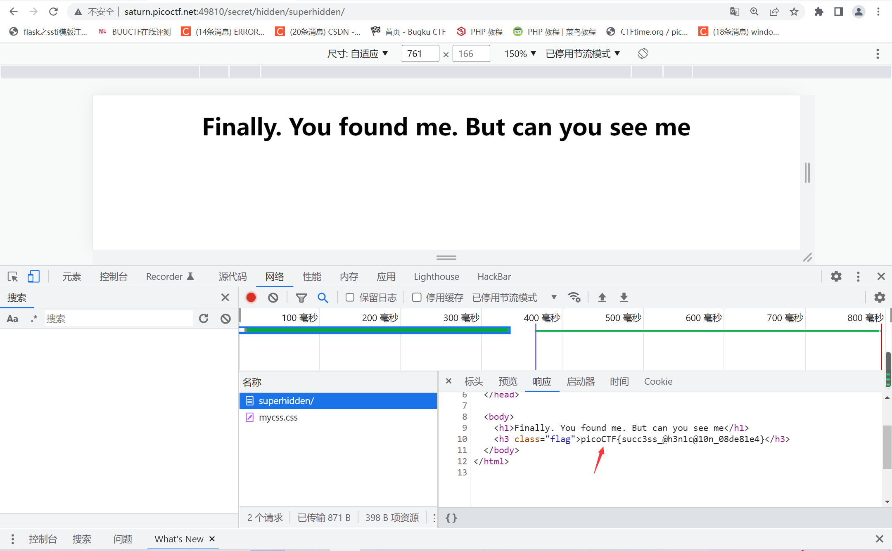Image resolution: width=892 pixels, height=551 pixels.
Task: Stop network recording with red record button
Action: tap(251, 297)
